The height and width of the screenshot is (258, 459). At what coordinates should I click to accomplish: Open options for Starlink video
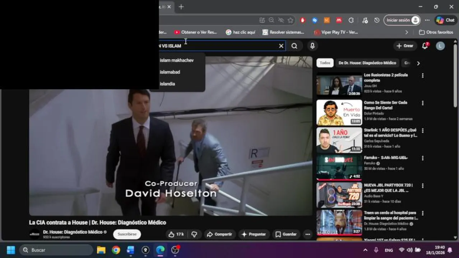(x=423, y=131)
